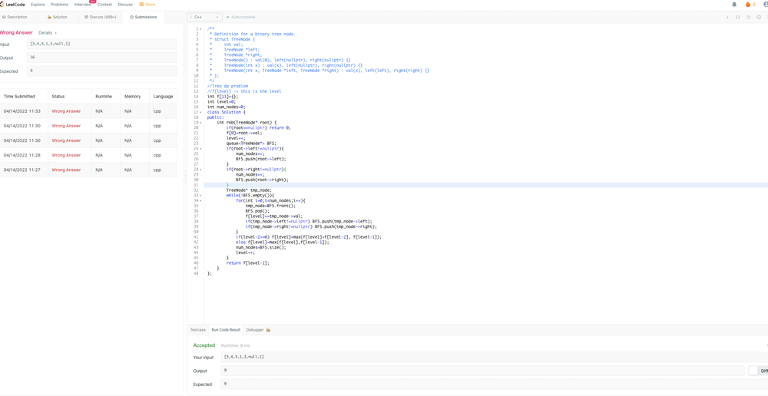Toggle the Autocomplete option
The height and width of the screenshot is (396, 768).
click(x=240, y=17)
